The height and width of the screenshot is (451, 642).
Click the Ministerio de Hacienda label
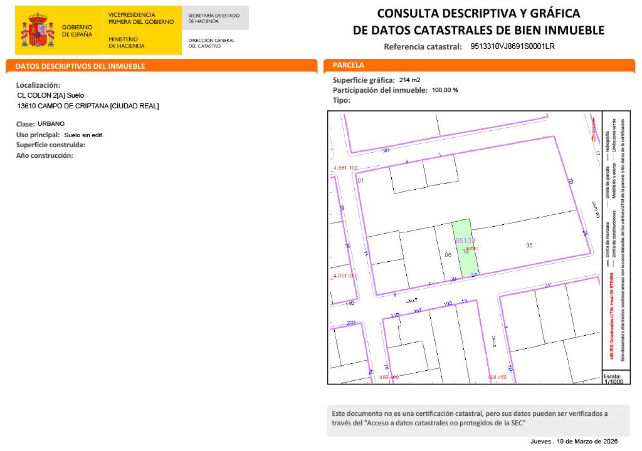click(x=126, y=43)
